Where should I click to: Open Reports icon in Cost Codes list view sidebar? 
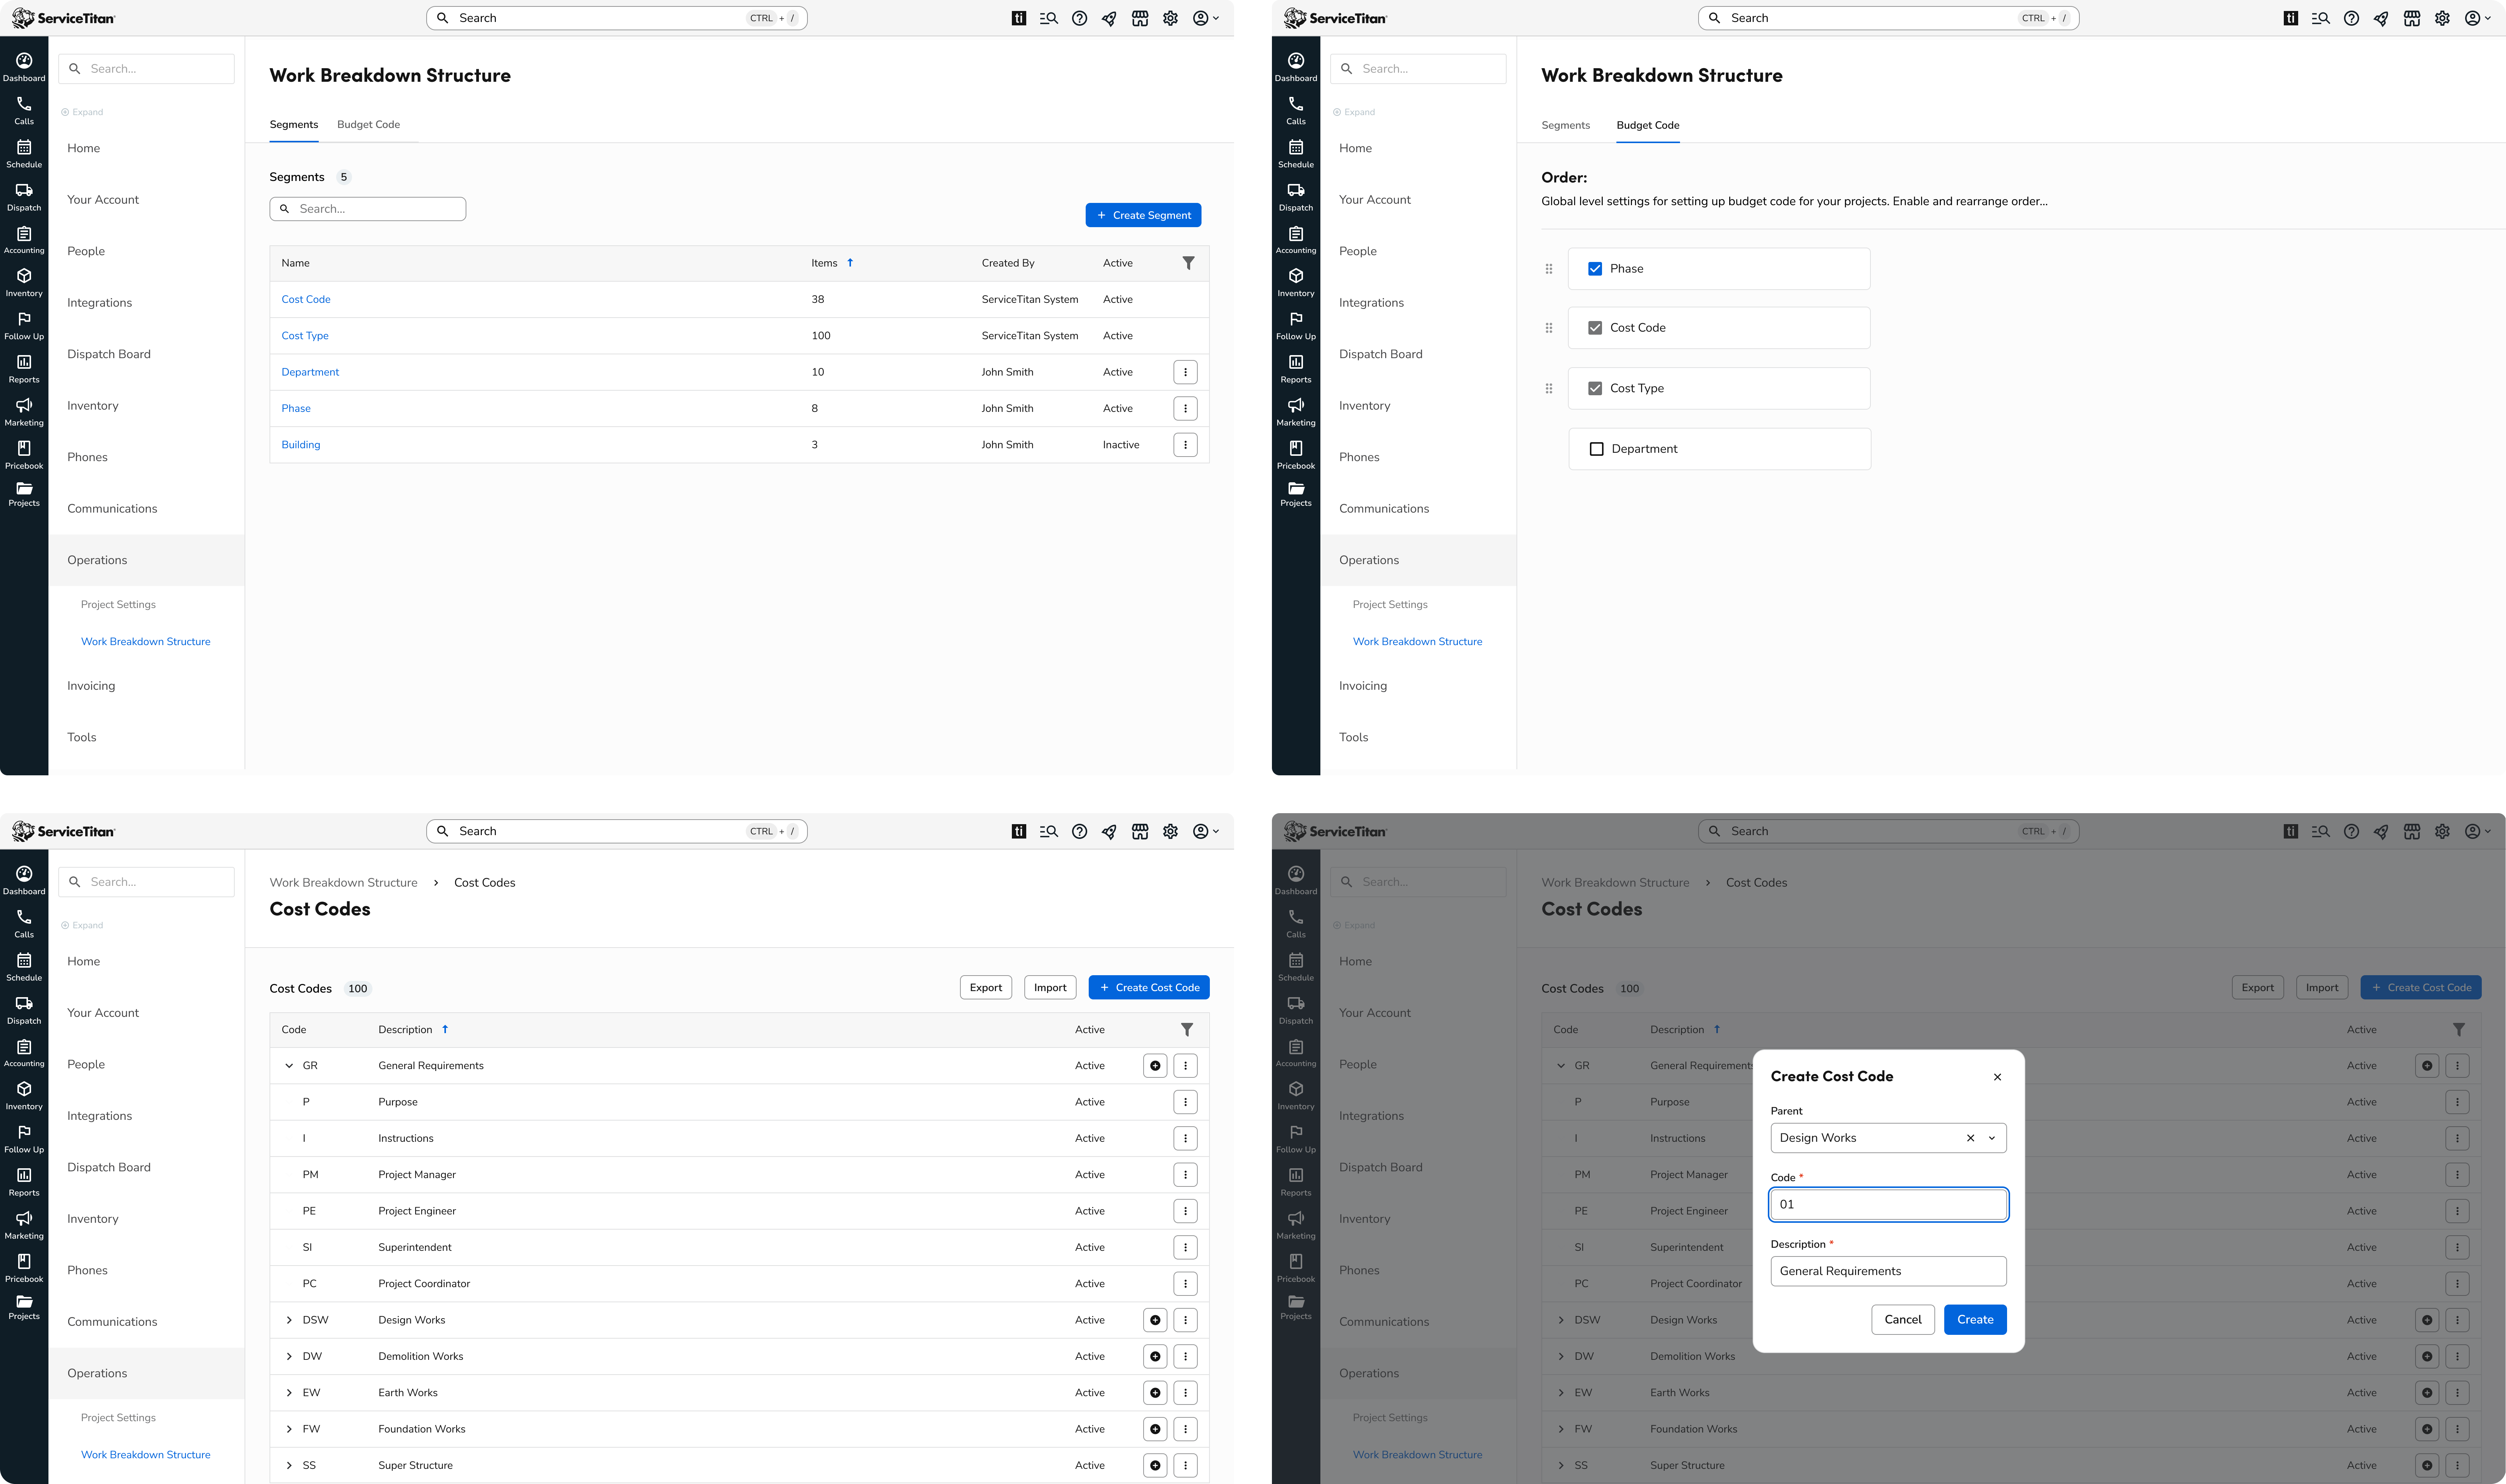(24, 1175)
